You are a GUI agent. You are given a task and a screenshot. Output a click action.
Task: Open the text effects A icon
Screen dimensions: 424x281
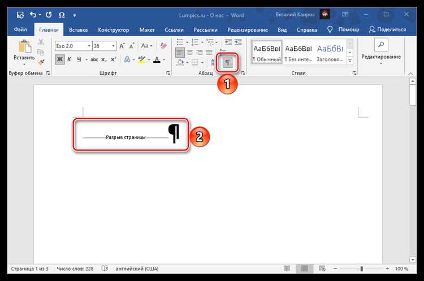(x=127, y=59)
